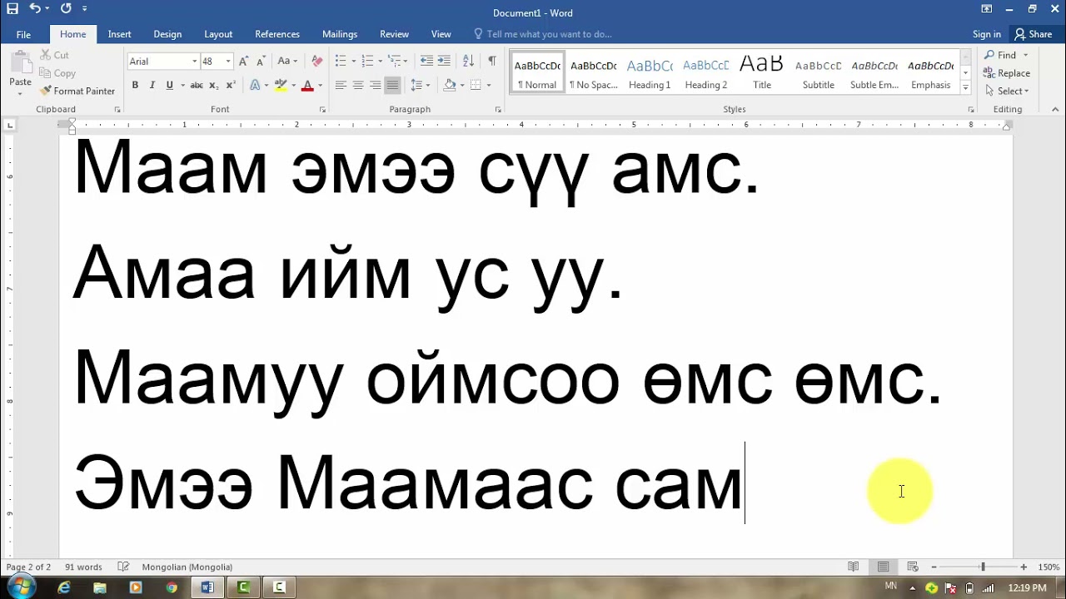Decrease paragraph indent
The image size is (1066, 599).
426,61
